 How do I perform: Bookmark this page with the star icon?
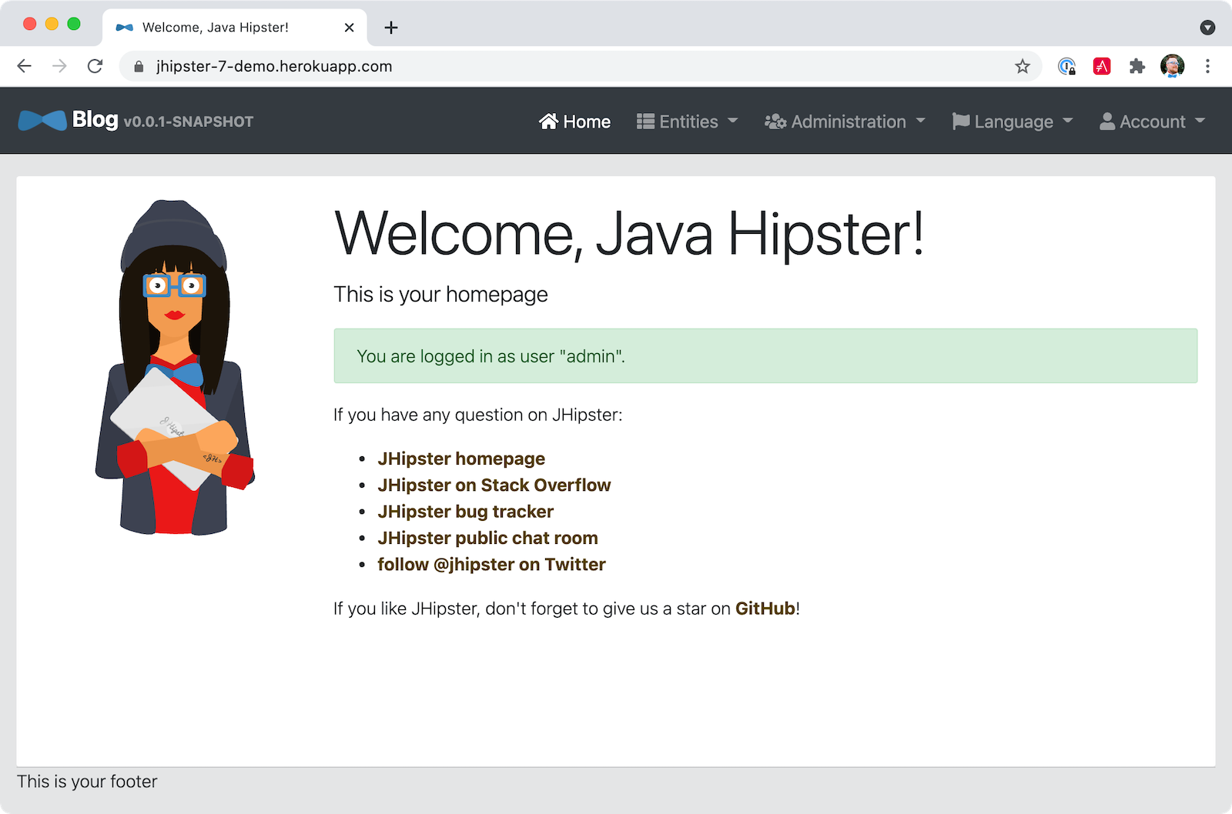click(1023, 66)
